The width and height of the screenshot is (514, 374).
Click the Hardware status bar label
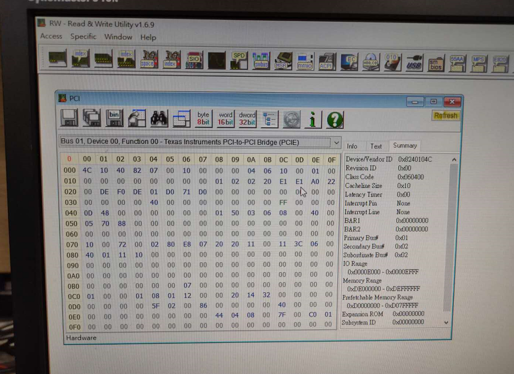81,338
